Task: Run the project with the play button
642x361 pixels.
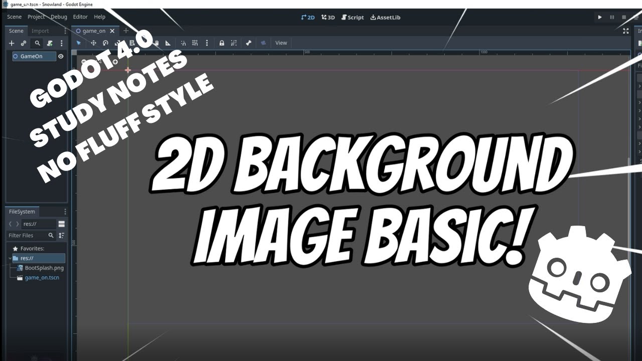Action: pos(600,17)
